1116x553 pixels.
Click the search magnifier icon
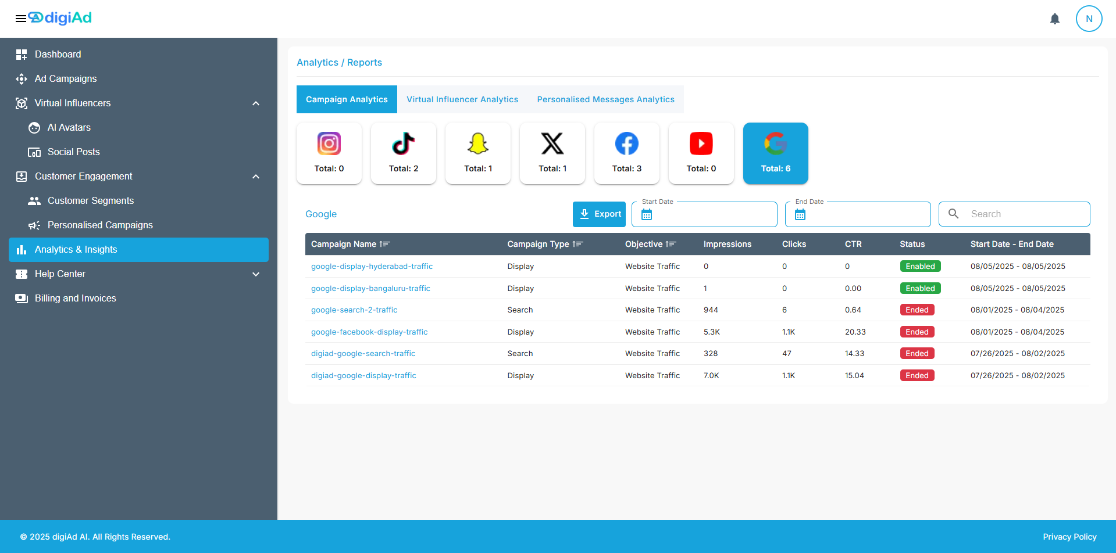coord(954,214)
